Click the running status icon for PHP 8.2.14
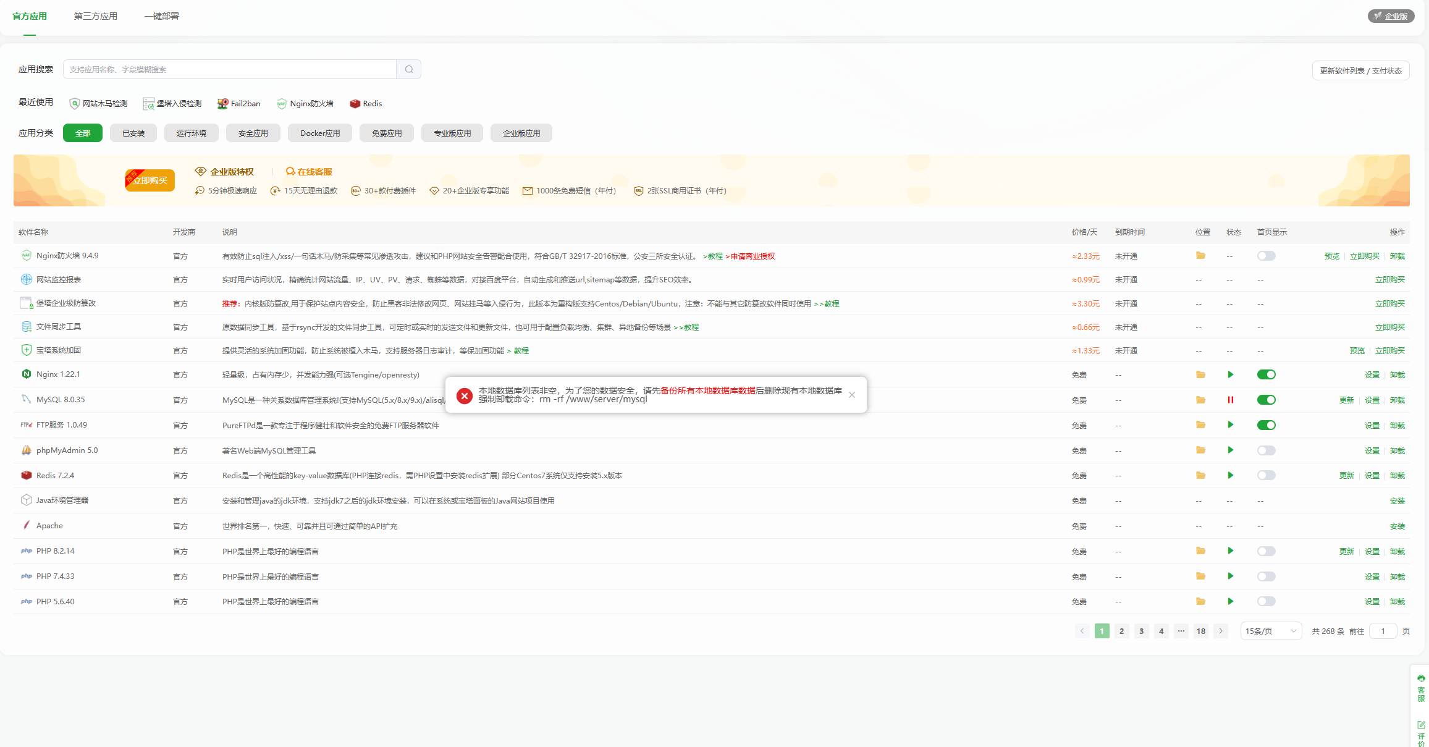Viewport: 1429px width, 747px height. (x=1231, y=551)
